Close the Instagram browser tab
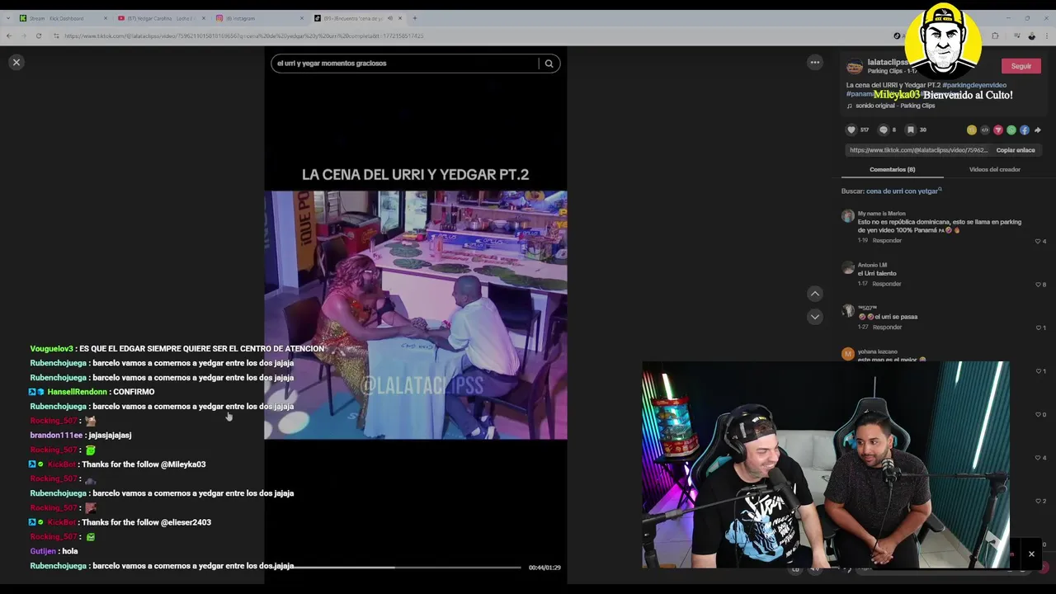Screen dimensions: 1056x594 [302, 18]
